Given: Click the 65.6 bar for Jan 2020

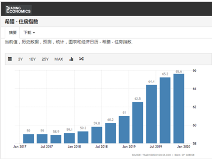Looking at the screenshot, I should point(179,108).
